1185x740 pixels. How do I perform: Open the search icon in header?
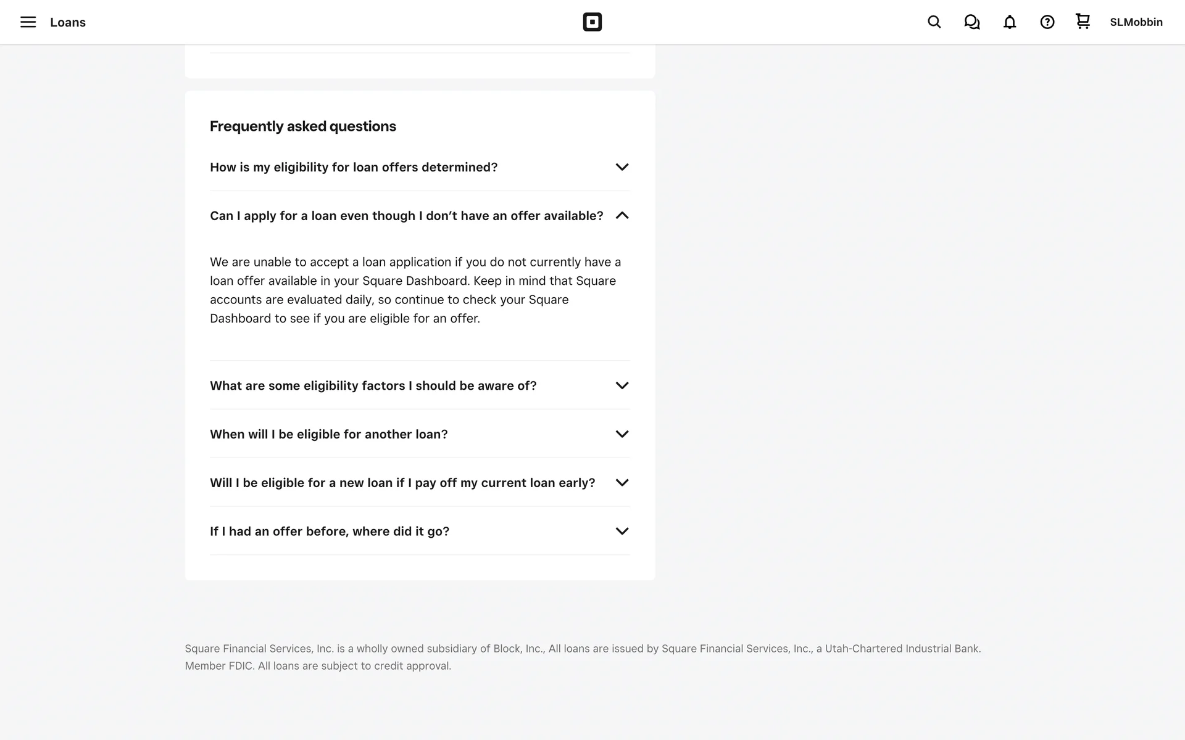[934, 22]
